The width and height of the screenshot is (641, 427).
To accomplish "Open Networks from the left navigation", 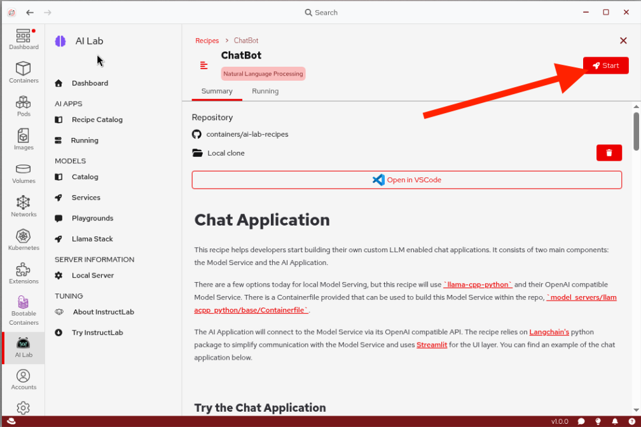I will tap(23, 206).
